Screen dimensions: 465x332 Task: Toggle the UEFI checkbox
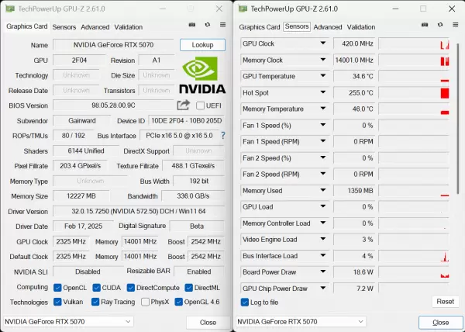(201, 105)
